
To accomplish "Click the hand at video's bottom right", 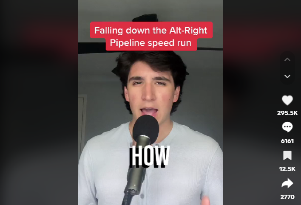I will pyautogui.click(x=205, y=200).
